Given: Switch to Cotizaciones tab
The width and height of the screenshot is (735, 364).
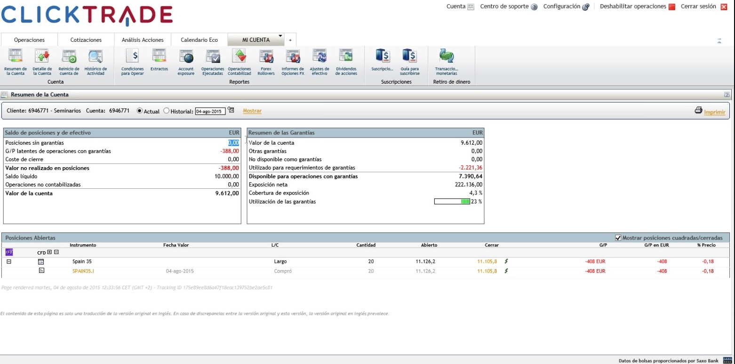Looking at the screenshot, I should (x=86, y=40).
